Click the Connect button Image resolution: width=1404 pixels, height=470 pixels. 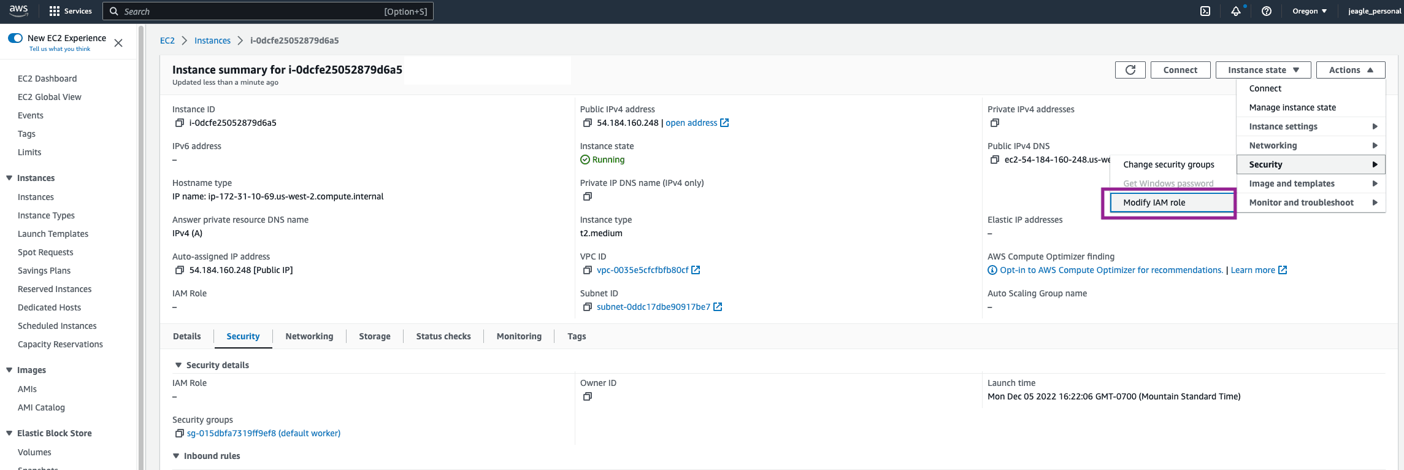(x=1180, y=70)
